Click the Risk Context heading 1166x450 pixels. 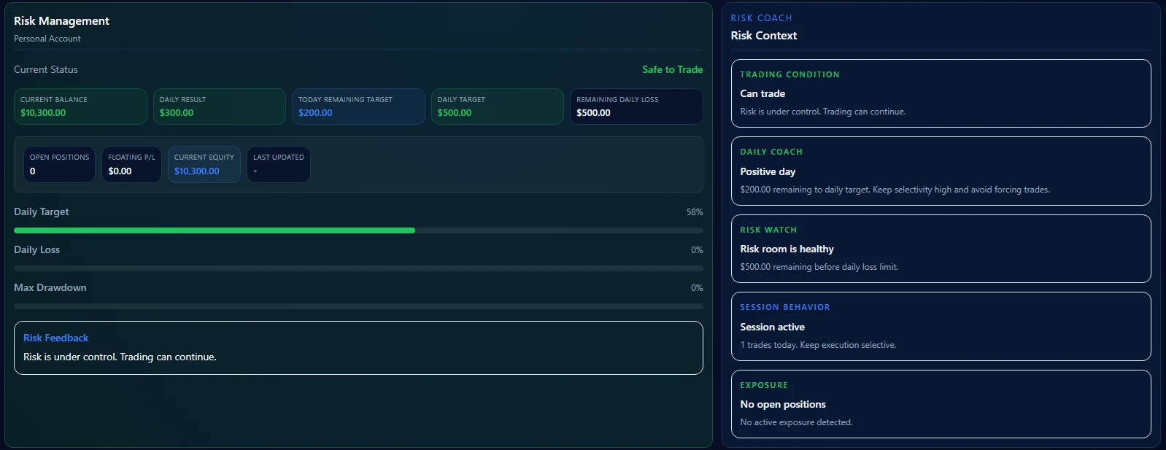click(x=764, y=36)
